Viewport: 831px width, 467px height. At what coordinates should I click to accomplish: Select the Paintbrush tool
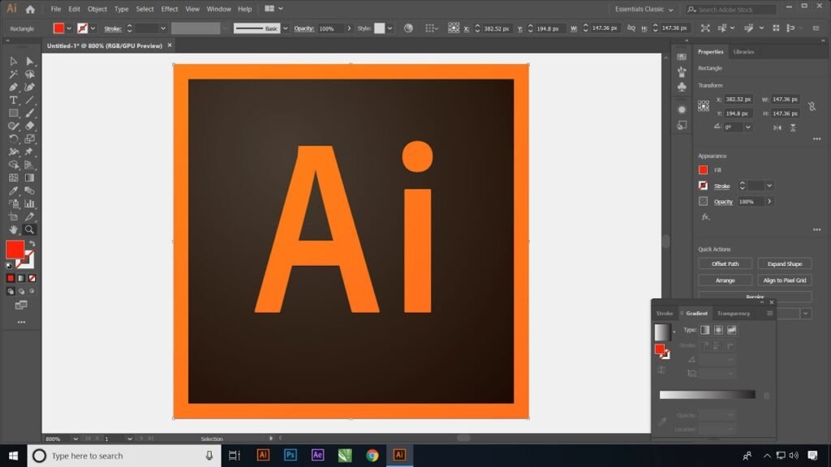[30, 114]
